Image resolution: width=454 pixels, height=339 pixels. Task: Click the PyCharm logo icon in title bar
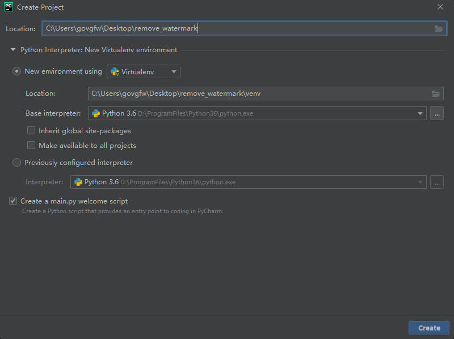click(9, 7)
